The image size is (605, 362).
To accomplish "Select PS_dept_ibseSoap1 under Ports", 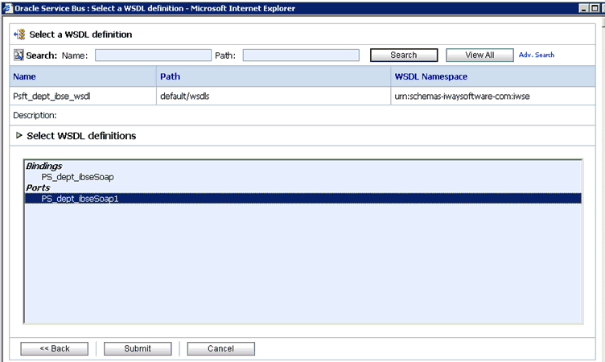I will pos(303,199).
